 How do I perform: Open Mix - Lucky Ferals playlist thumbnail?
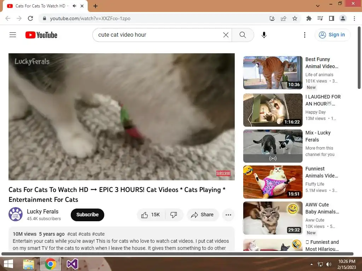[273, 146]
